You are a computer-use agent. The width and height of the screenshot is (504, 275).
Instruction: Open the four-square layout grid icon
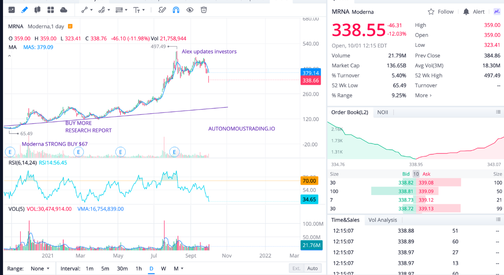pyautogui.click(x=51, y=10)
